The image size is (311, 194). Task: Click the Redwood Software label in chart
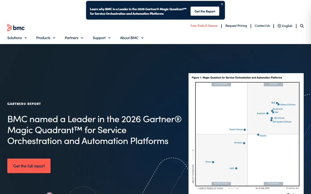[x=288, y=105]
